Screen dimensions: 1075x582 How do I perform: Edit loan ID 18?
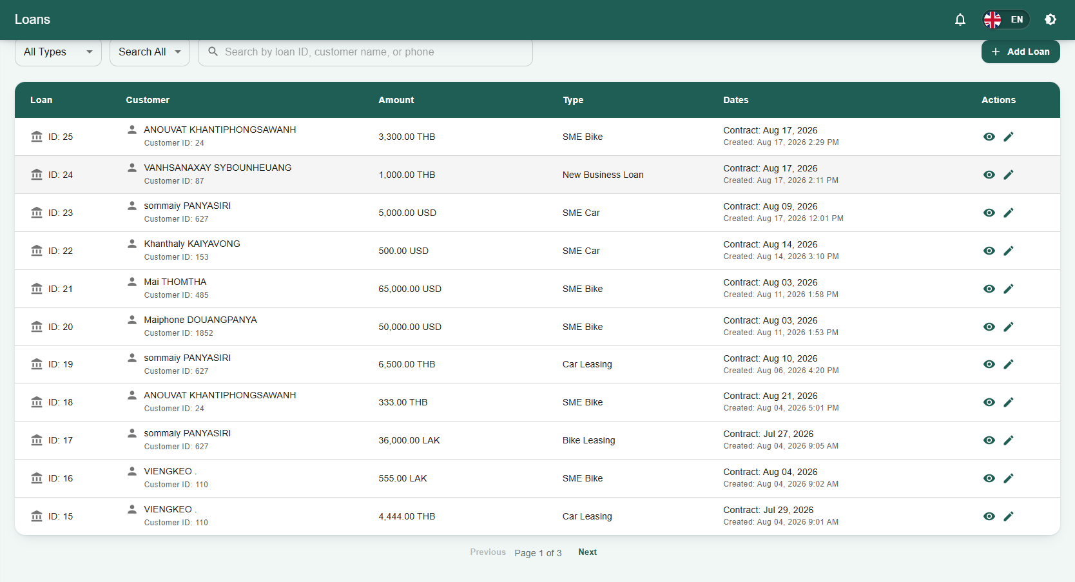(1009, 402)
